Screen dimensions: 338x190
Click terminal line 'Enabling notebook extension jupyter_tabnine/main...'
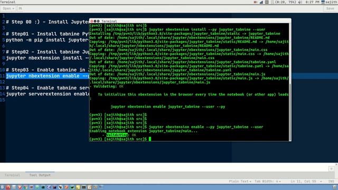(143, 131)
